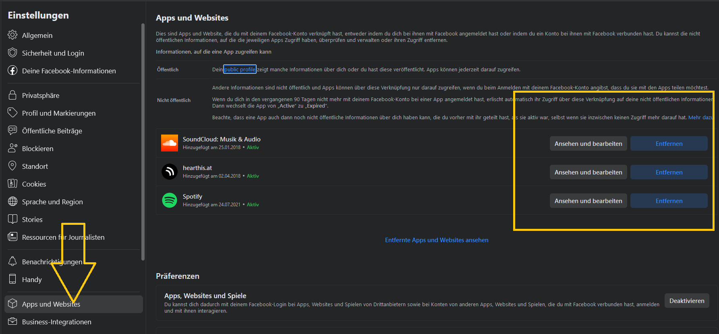The image size is (719, 334).
Task: Click the Allgemein gear icon
Action: pos(12,35)
